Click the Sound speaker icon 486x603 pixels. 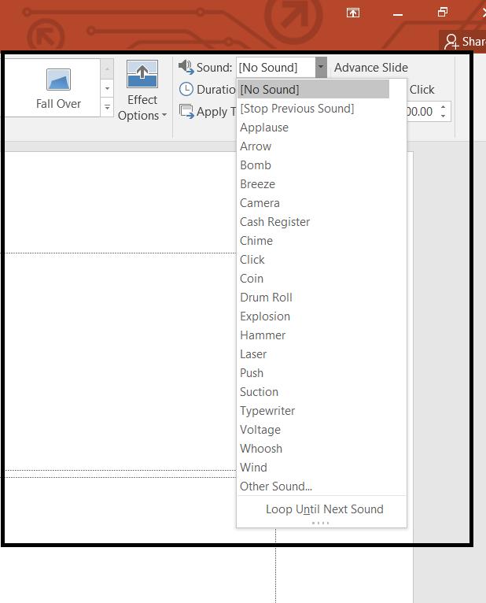[x=186, y=67]
